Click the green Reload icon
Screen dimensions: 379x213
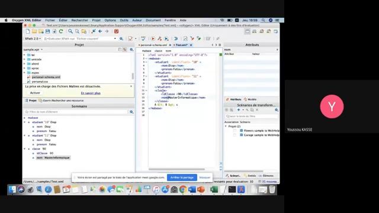[61, 31]
